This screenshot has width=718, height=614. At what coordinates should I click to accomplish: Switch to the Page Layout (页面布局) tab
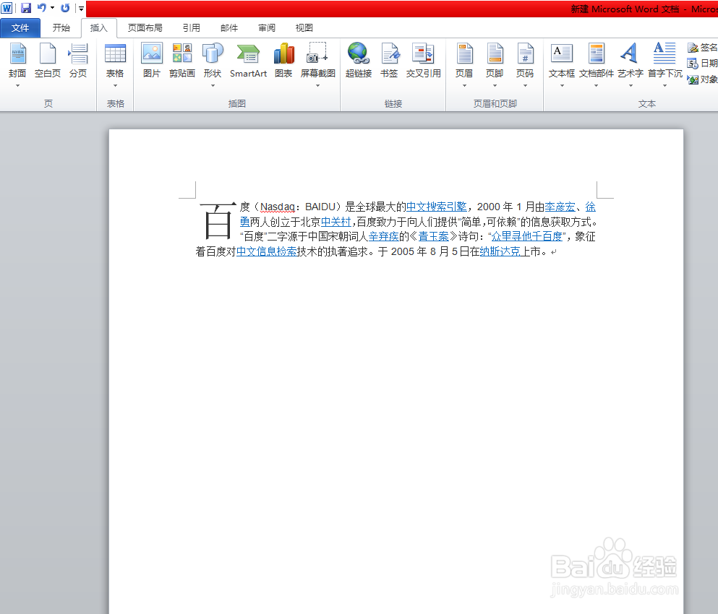pos(145,28)
